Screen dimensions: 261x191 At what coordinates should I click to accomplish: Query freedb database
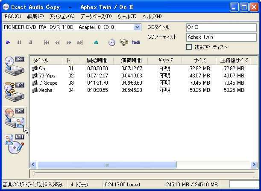136,43
